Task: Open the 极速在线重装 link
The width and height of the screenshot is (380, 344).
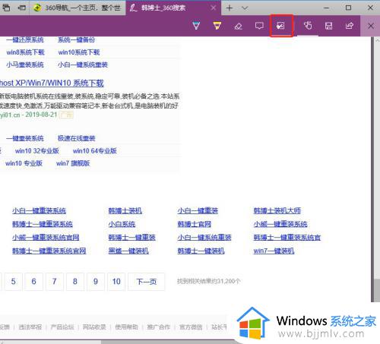Action: click(76, 138)
